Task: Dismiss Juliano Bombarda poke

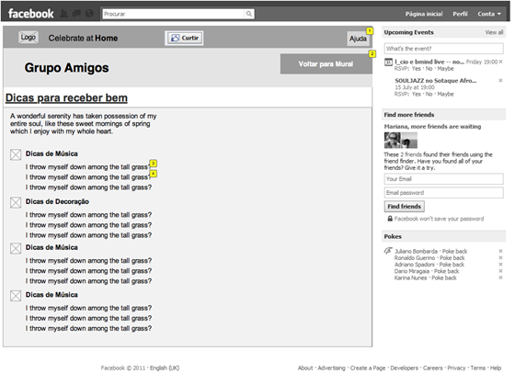Action: pyautogui.click(x=500, y=251)
